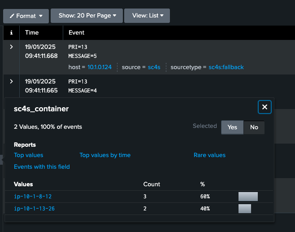Click sourcetype value sc4s:fallback
Screen dimensions: 295x232
point(226,67)
